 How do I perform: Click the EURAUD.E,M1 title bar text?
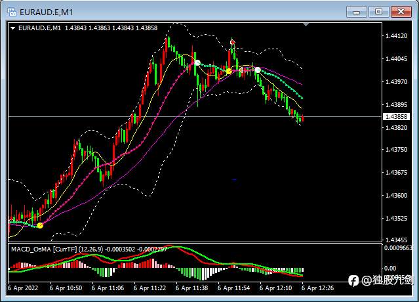tap(47, 12)
